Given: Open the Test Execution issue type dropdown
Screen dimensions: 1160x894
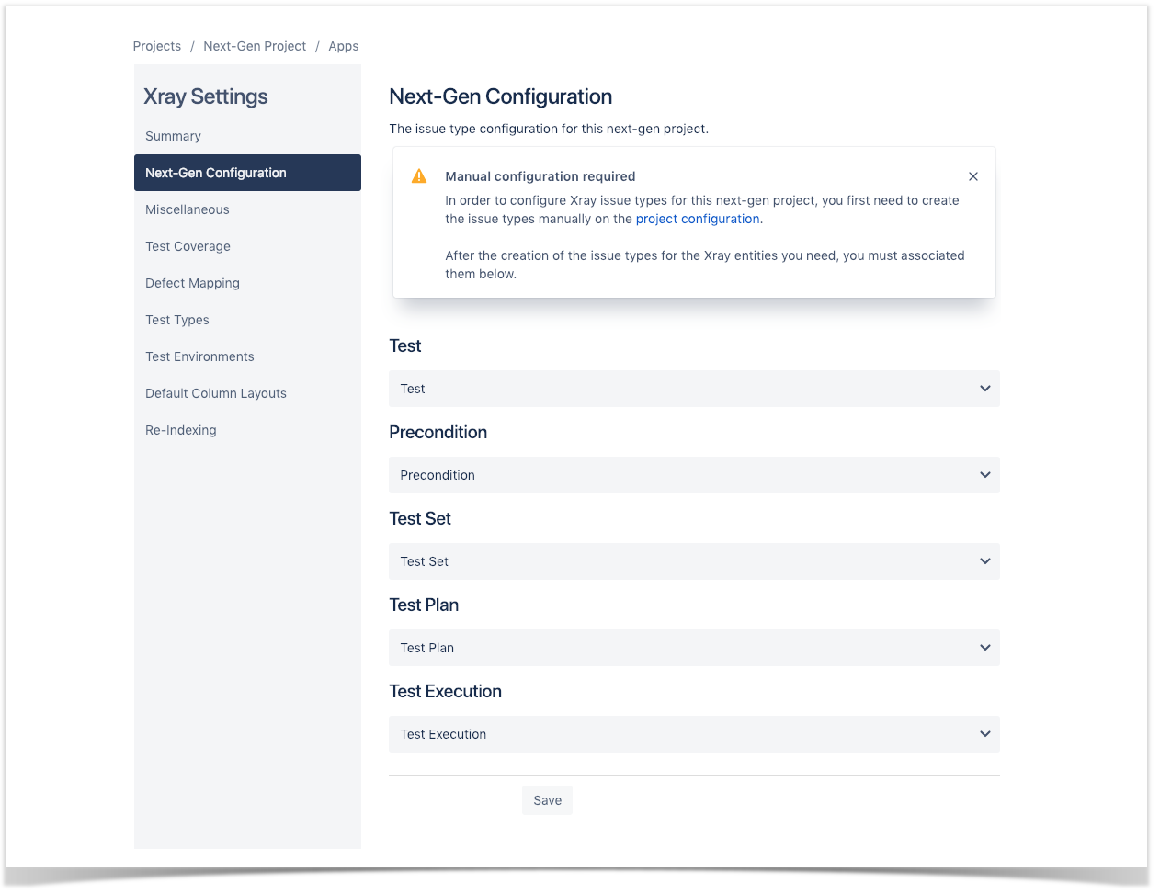Looking at the screenshot, I should 694,734.
